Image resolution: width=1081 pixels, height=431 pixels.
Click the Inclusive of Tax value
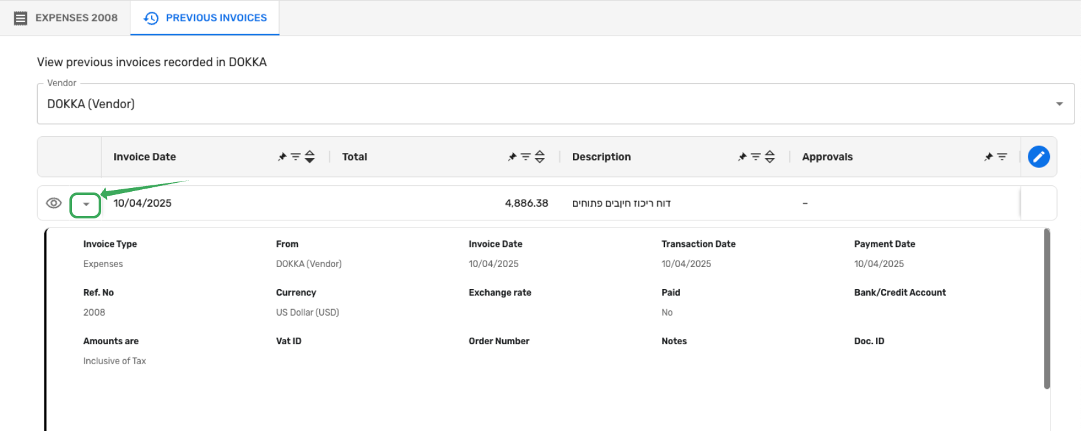pos(115,361)
